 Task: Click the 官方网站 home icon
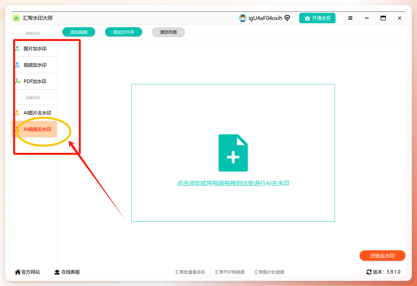18,272
